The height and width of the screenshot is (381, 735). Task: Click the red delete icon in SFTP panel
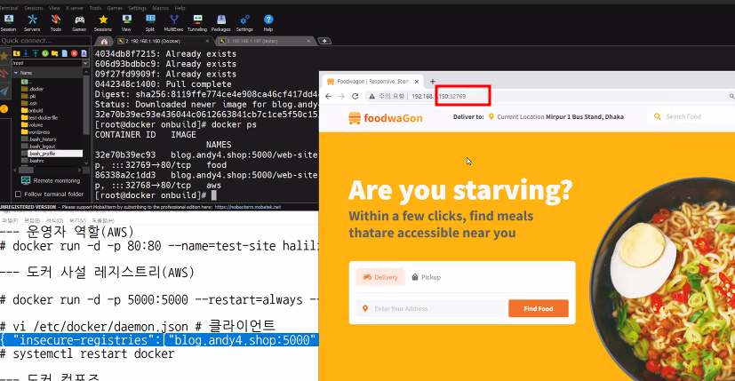pyautogui.click(x=74, y=53)
